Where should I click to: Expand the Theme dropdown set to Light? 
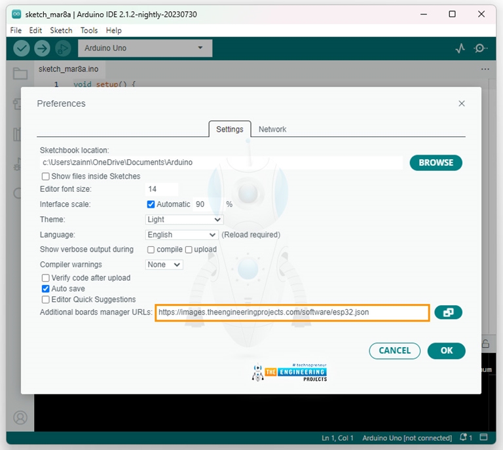184,219
